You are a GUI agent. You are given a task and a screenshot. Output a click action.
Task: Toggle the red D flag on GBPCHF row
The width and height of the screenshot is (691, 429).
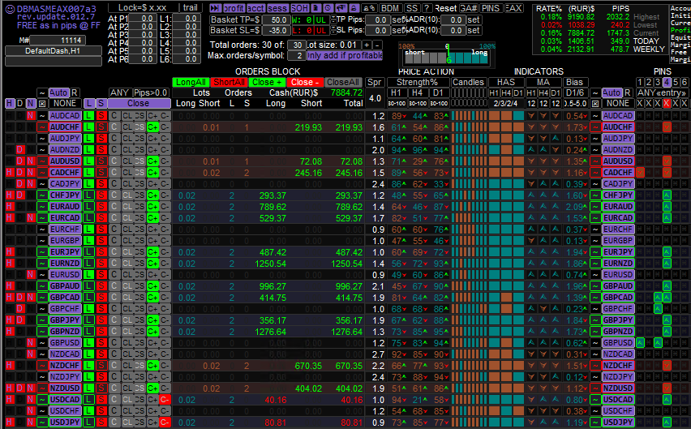(x=19, y=309)
